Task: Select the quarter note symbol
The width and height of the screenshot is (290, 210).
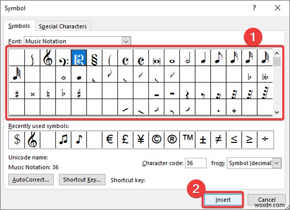Action: coord(203,57)
